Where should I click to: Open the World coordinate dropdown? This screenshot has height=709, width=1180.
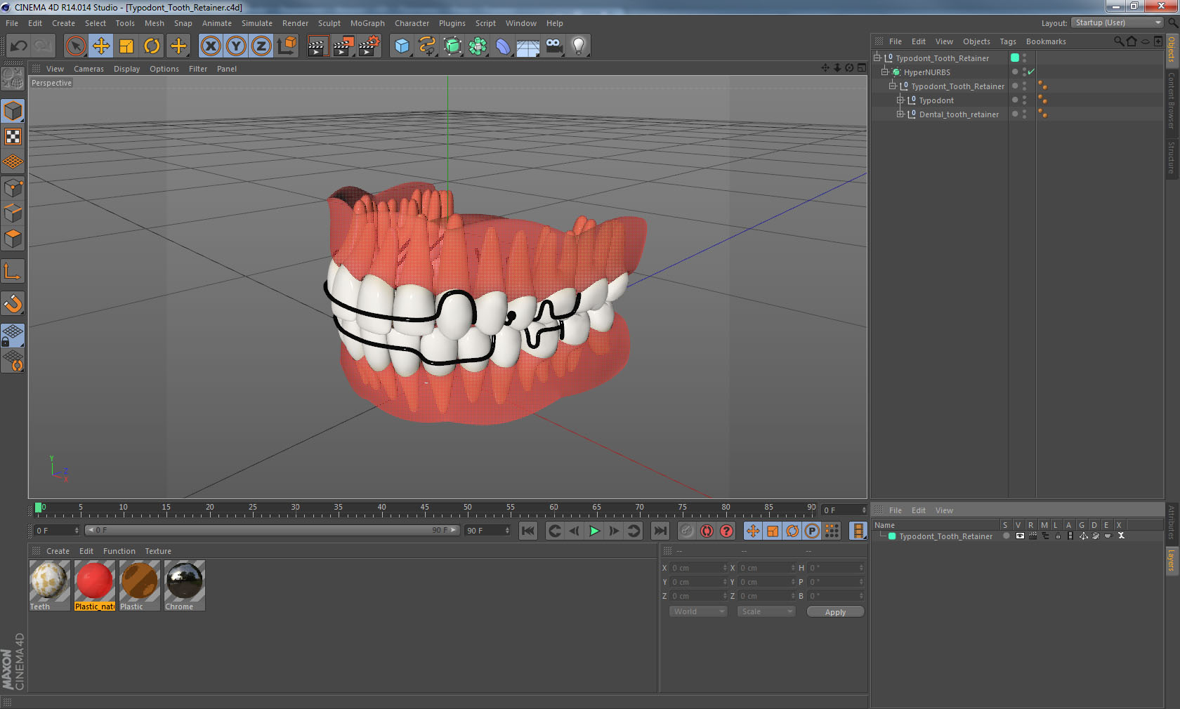(698, 611)
